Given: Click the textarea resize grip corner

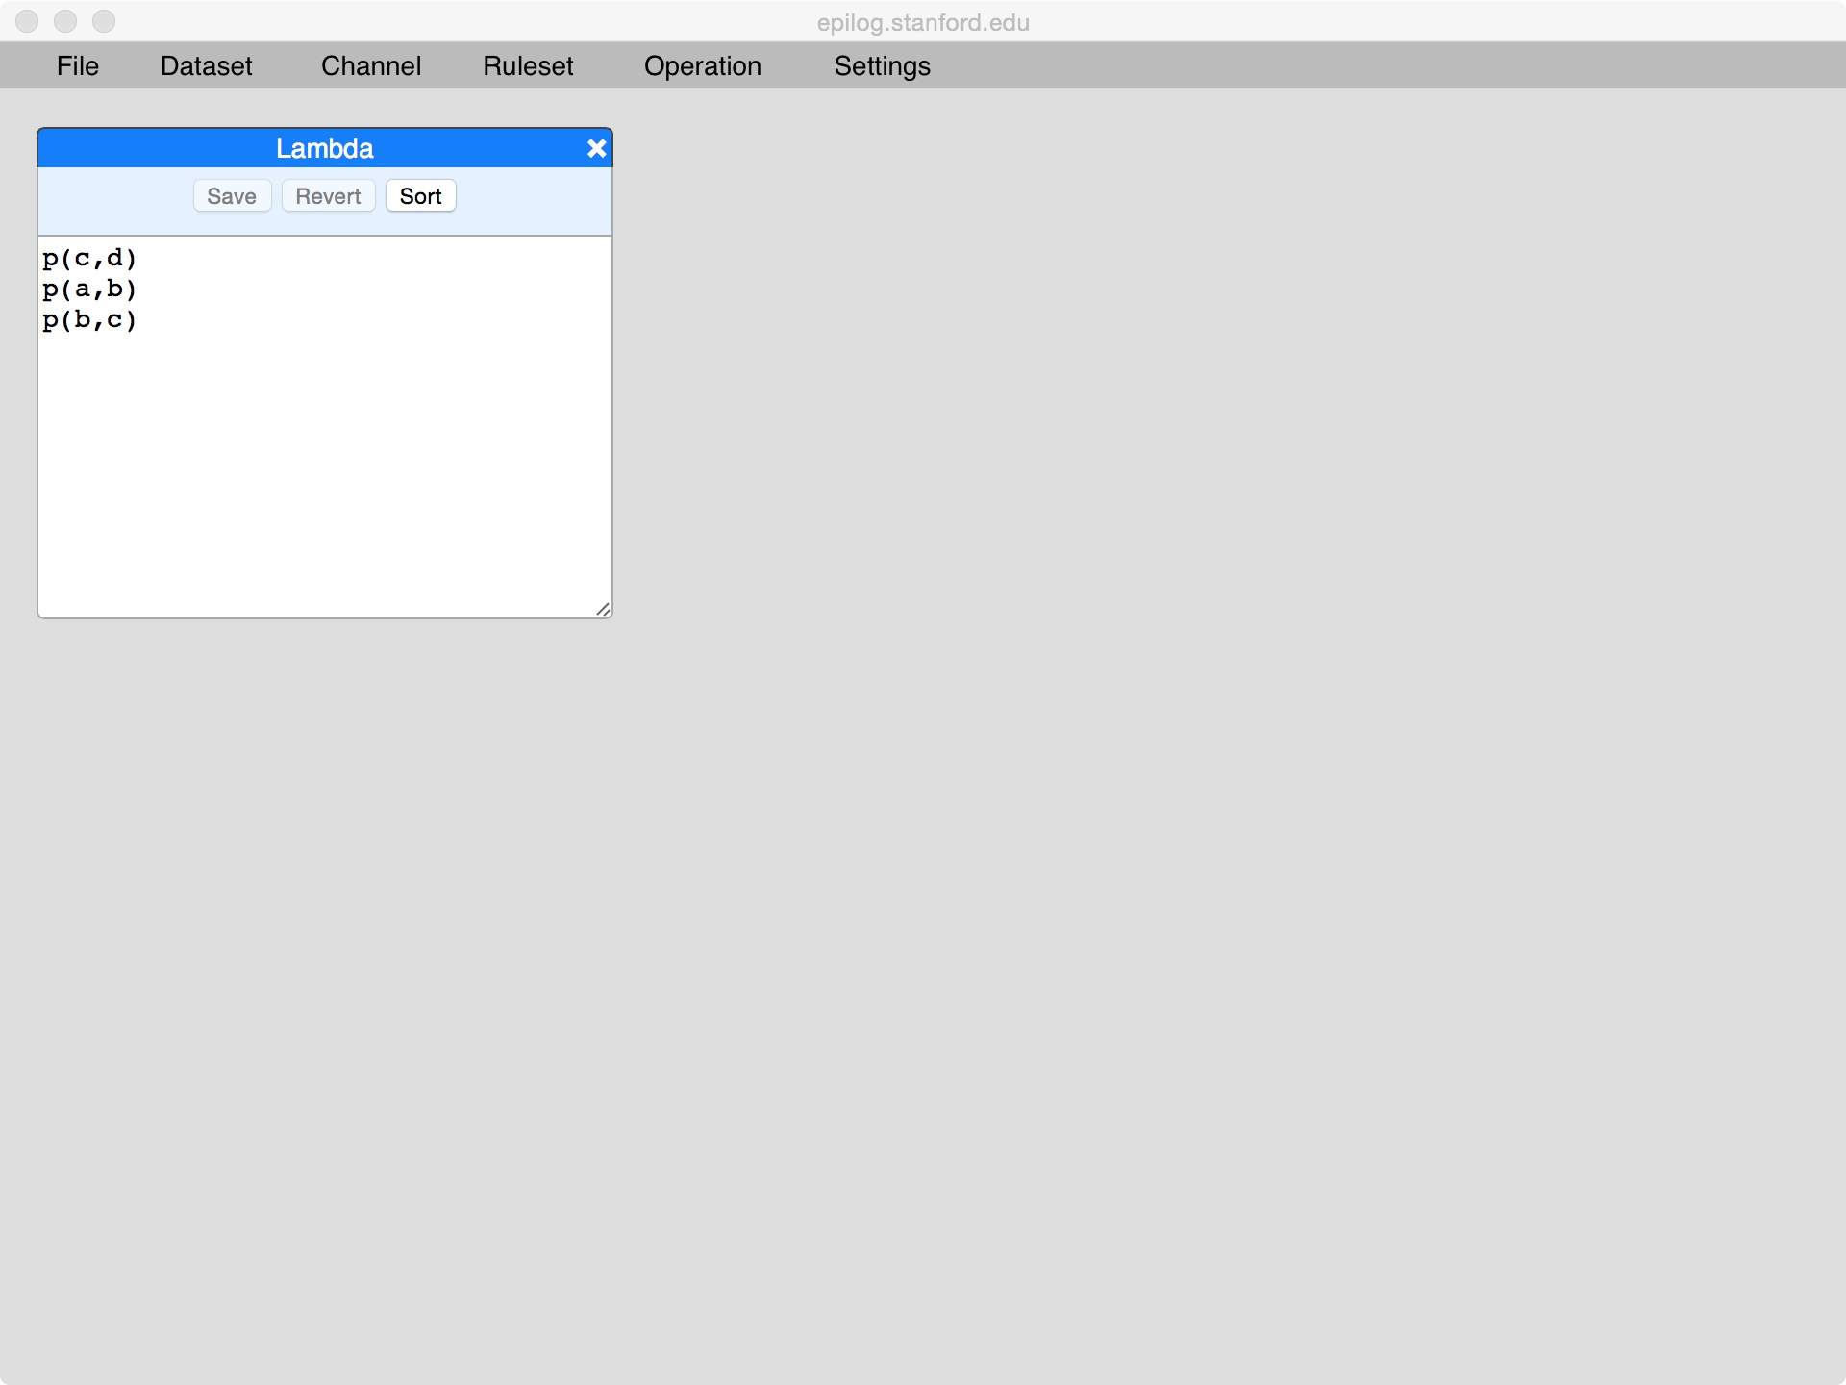Looking at the screenshot, I should pos(603,609).
